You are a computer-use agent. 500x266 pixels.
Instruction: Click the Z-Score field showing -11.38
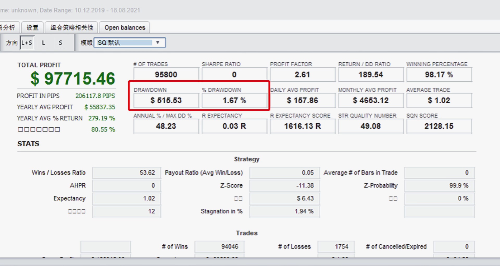[x=284, y=186]
